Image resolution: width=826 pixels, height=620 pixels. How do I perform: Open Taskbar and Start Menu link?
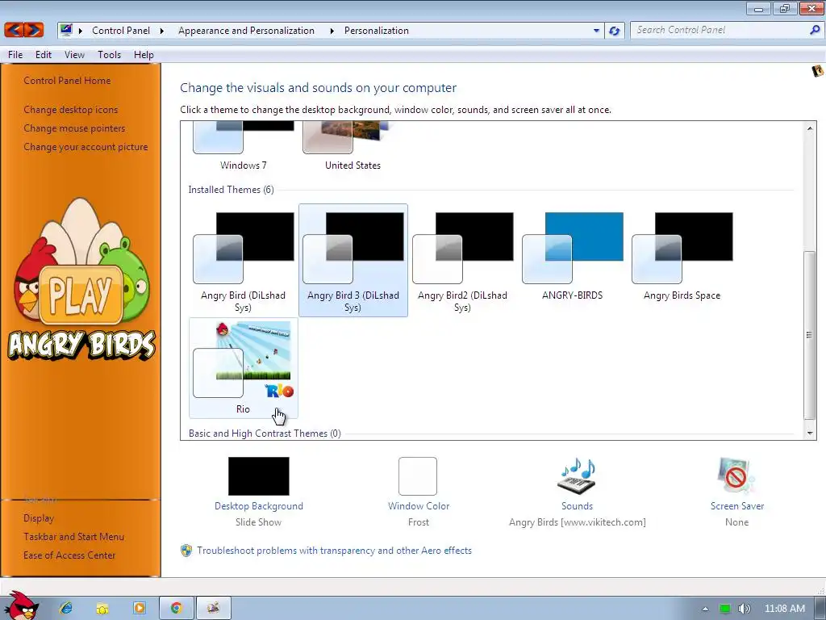[73, 537]
